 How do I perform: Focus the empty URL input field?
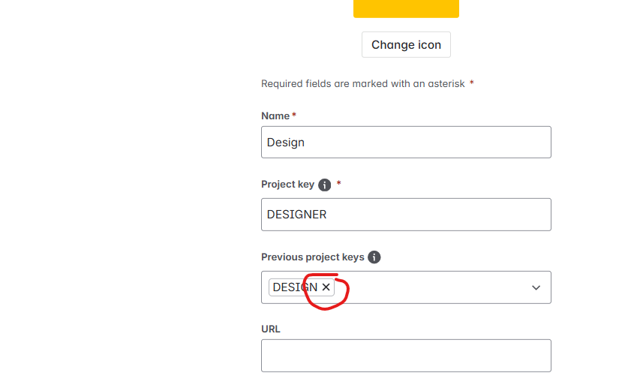pos(406,356)
